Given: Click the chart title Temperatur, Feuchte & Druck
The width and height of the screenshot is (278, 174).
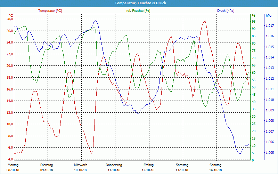Looking at the screenshot, I should [x=139, y=3].
